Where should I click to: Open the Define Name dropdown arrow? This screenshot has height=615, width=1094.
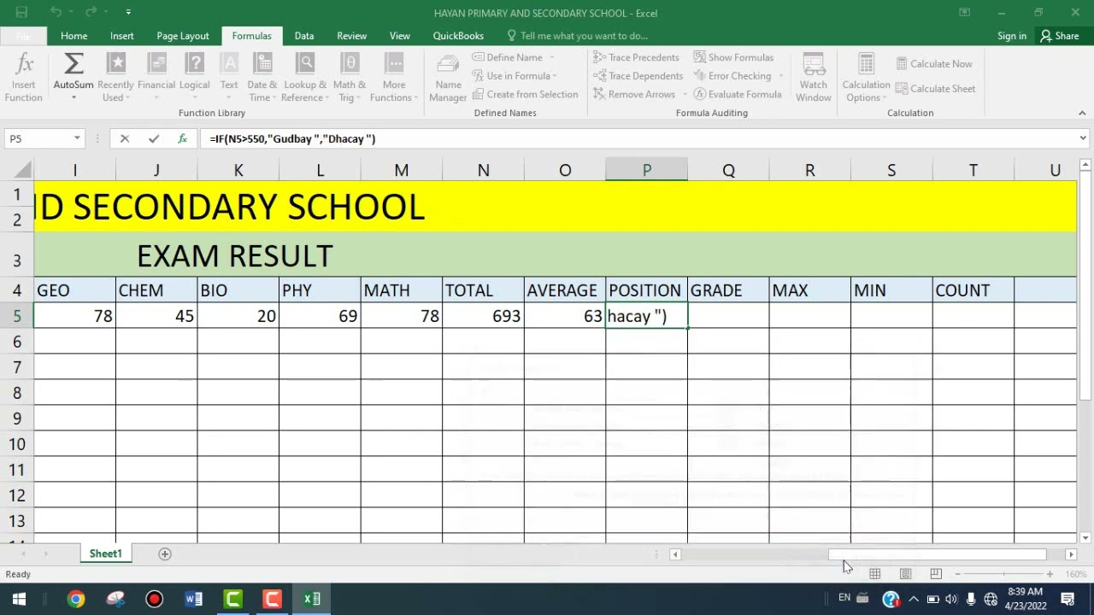coord(552,57)
